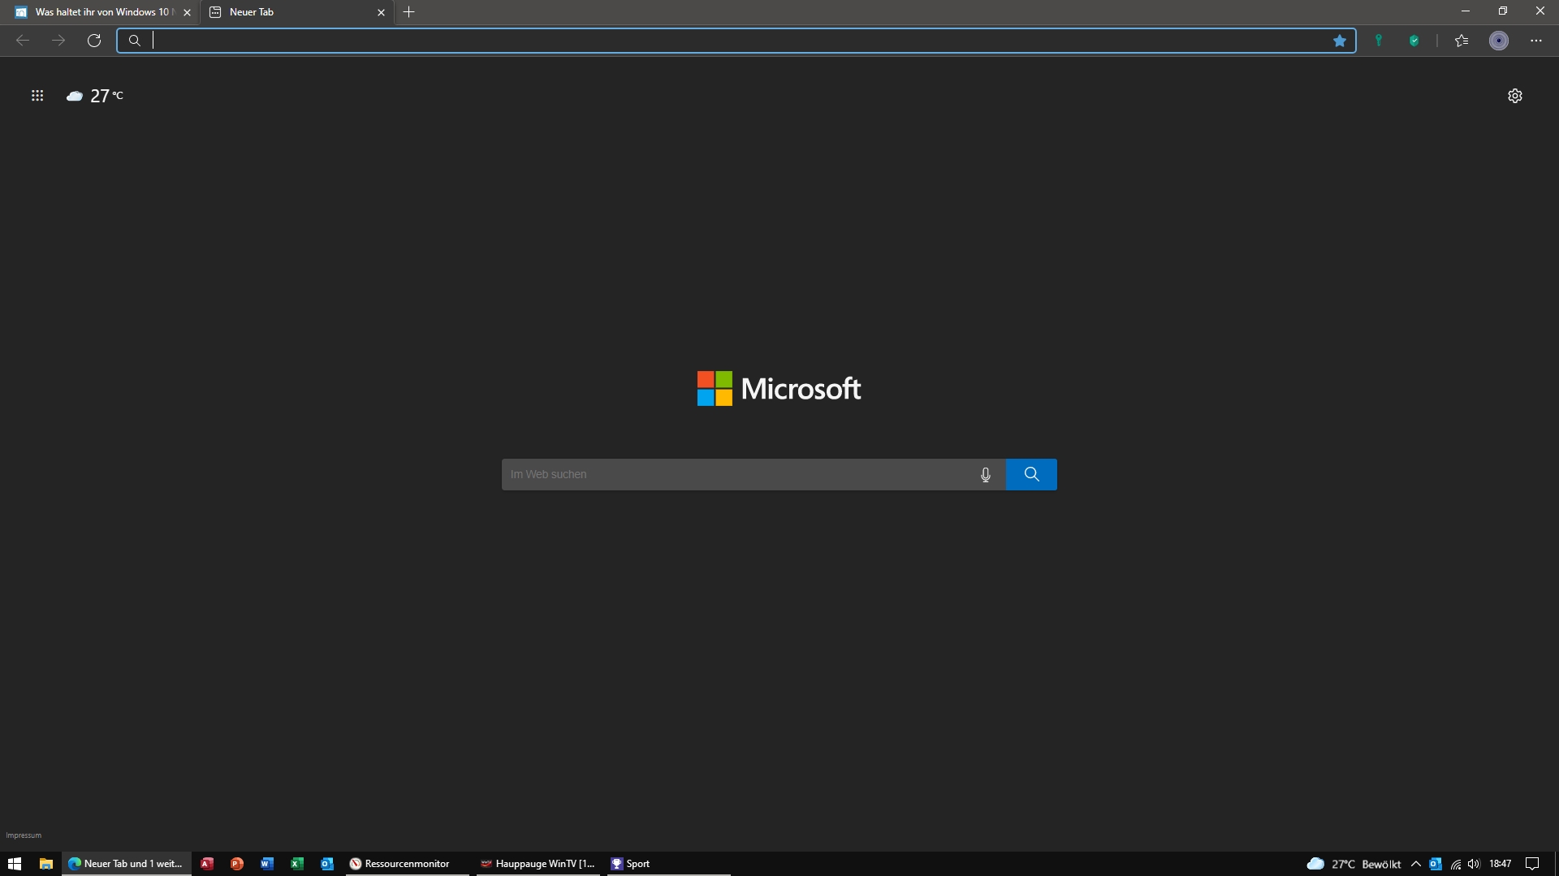Close the 'Neuer Tab' tab
The width and height of the screenshot is (1559, 876).
pos(381,12)
